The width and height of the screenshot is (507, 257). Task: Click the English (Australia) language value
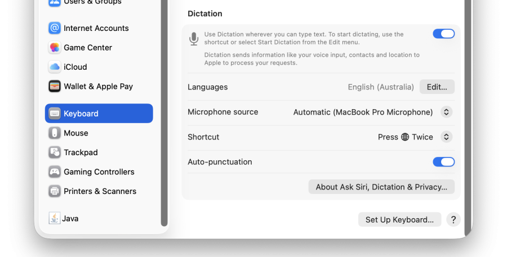pyautogui.click(x=381, y=87)
